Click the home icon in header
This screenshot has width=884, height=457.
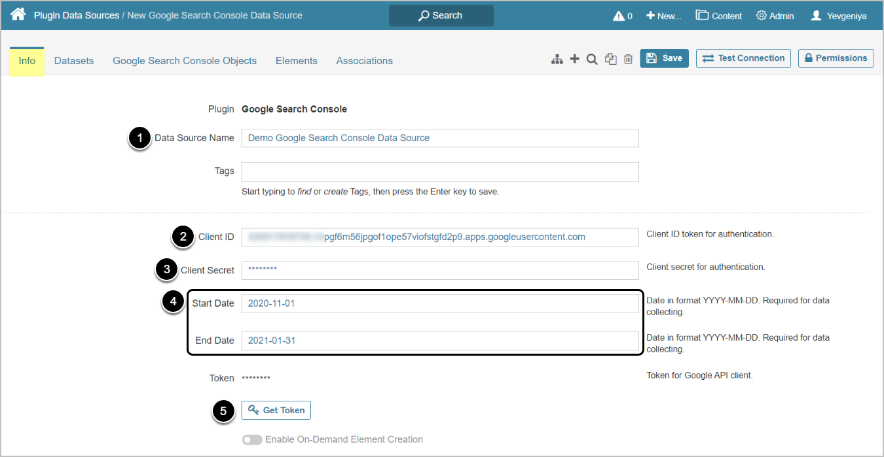click(x=18, y=14)
